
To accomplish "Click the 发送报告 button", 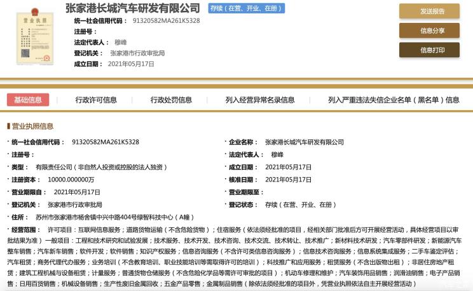I will pyautogui.click(x=429, y=11).
